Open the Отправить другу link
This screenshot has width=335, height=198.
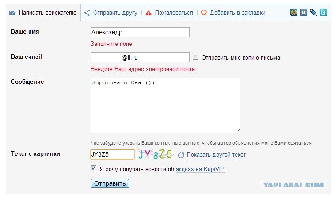coord(115,13)
